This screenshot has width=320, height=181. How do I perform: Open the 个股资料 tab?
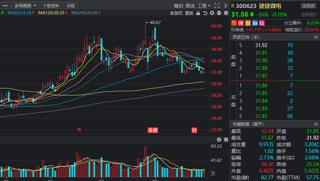point(51,5)
